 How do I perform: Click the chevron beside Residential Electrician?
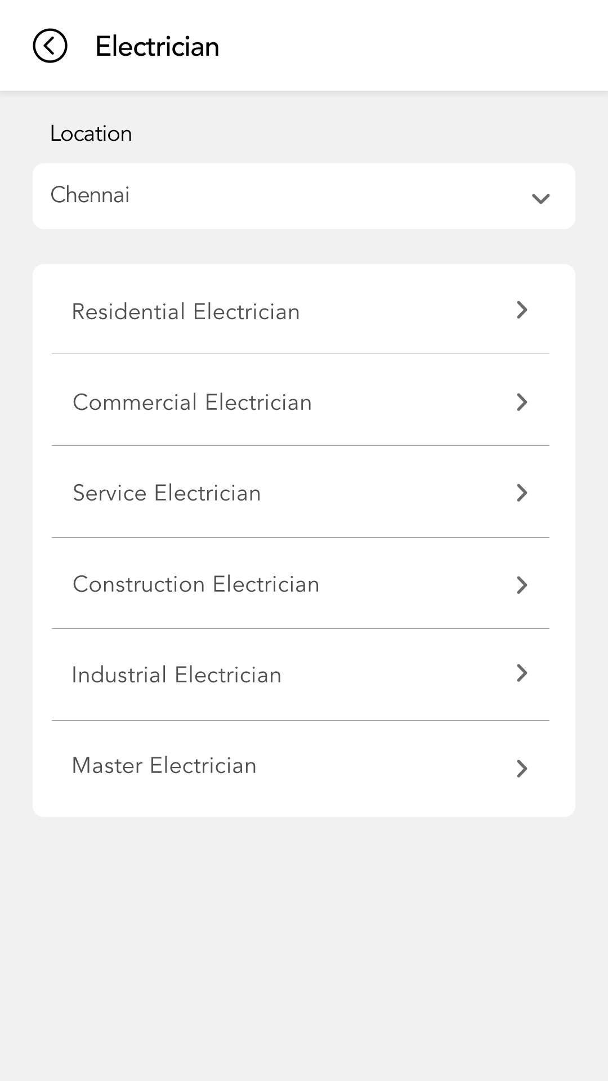[522, 310]
